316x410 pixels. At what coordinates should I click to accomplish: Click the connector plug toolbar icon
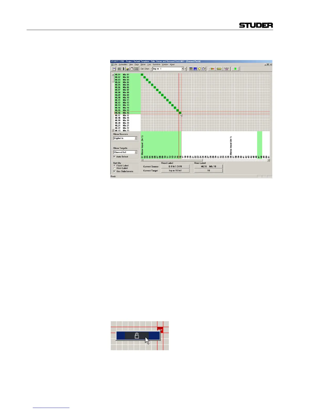coord(212,69)
